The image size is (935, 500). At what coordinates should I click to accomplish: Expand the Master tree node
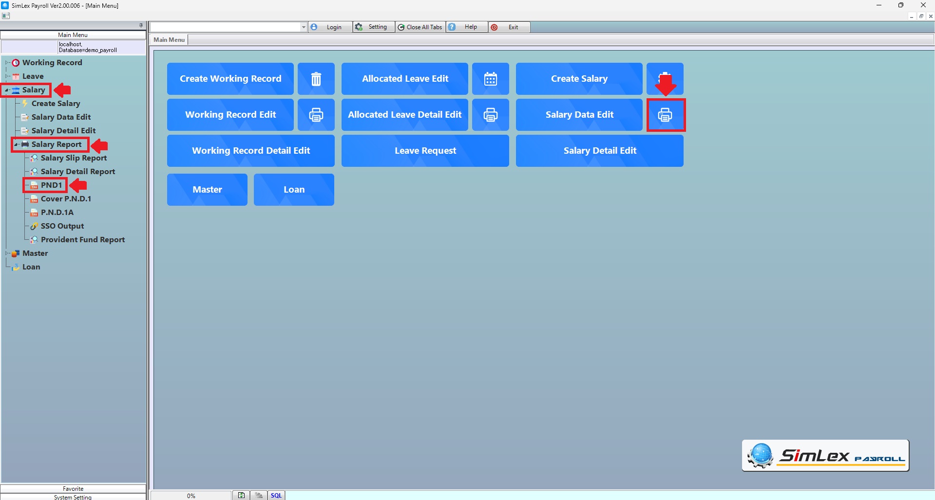7,253
